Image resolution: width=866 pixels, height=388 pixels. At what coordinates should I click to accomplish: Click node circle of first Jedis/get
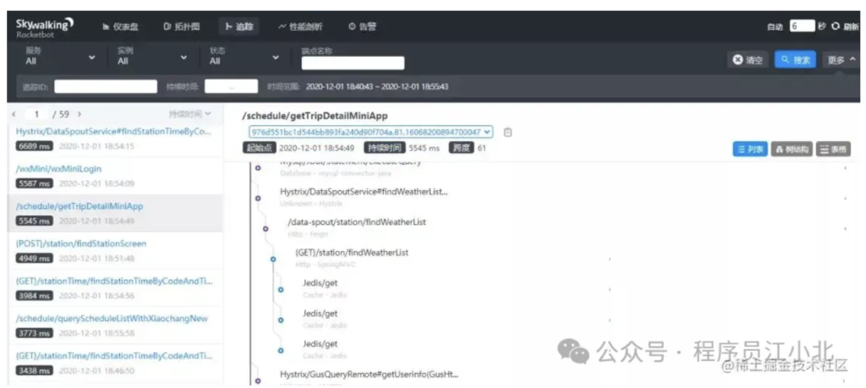(281, 289)
